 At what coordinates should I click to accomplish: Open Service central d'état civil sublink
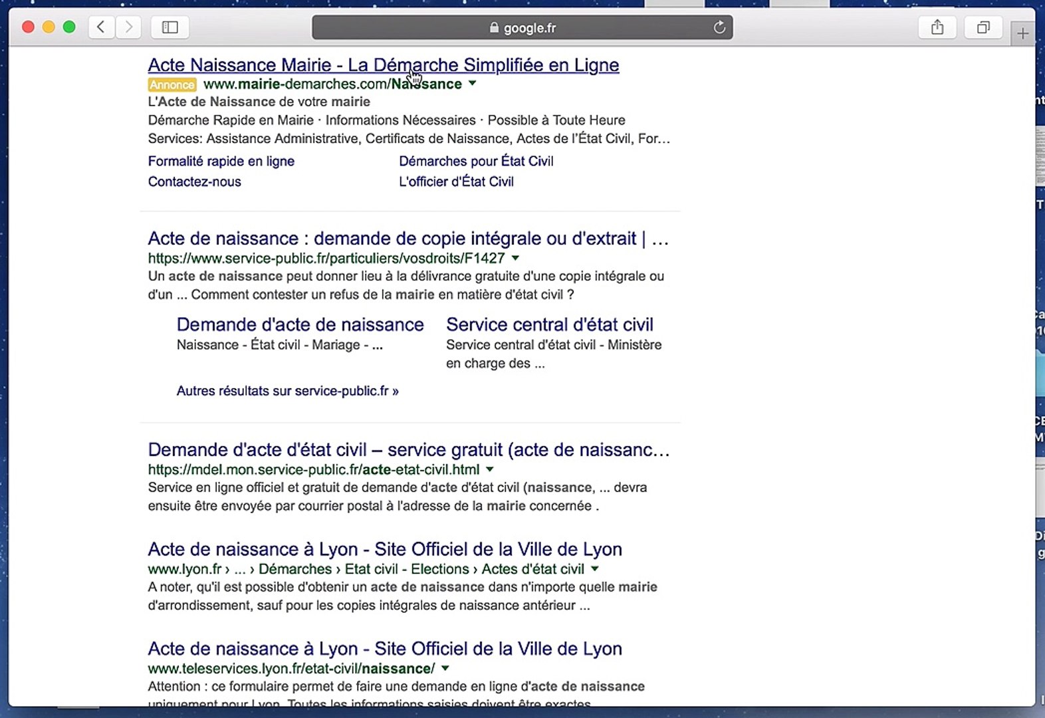pyautogui.click(x=550, y=324)
